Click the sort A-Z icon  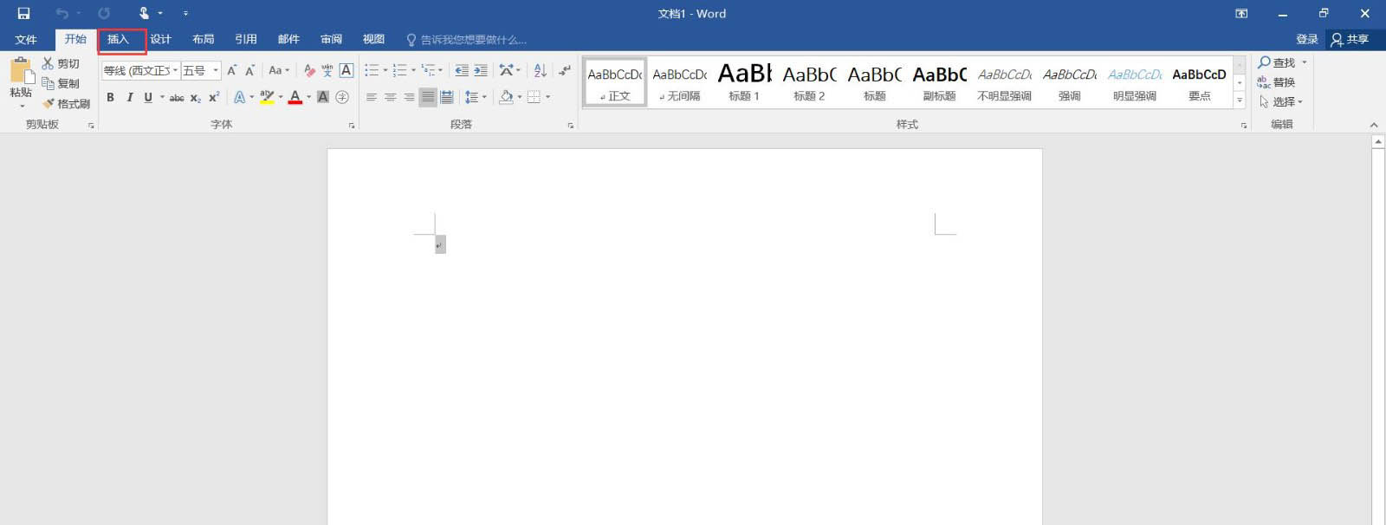pos(540,70)
